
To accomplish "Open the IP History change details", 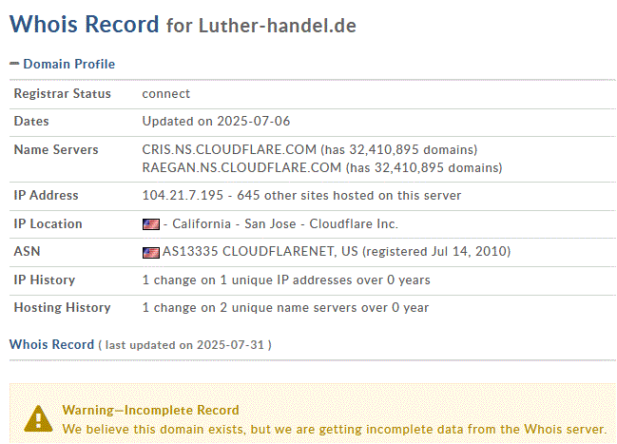I will pyautogui.click(x=285, y=280).
